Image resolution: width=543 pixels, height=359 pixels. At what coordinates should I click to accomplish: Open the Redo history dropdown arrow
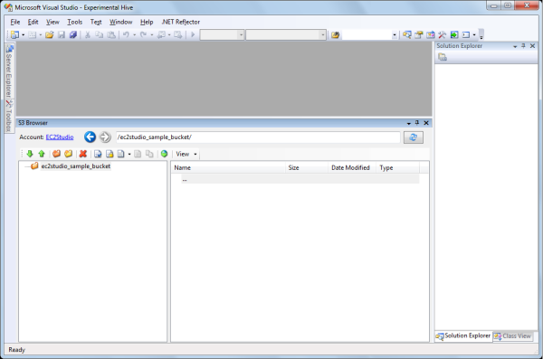coord(152,35)
